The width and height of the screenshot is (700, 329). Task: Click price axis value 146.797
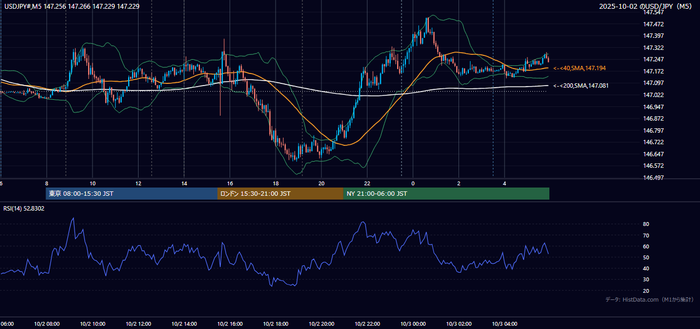653,131
